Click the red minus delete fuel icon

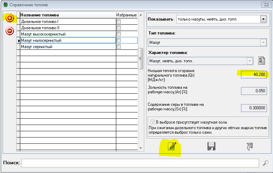click(10, 31)
